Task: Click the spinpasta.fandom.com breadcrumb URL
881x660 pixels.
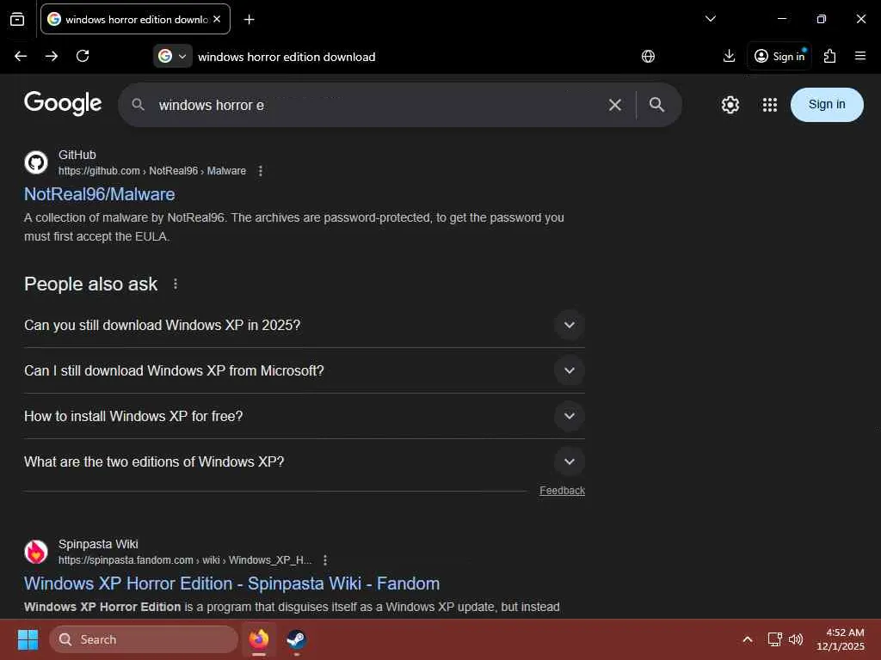Action: (x=185, y=560)
